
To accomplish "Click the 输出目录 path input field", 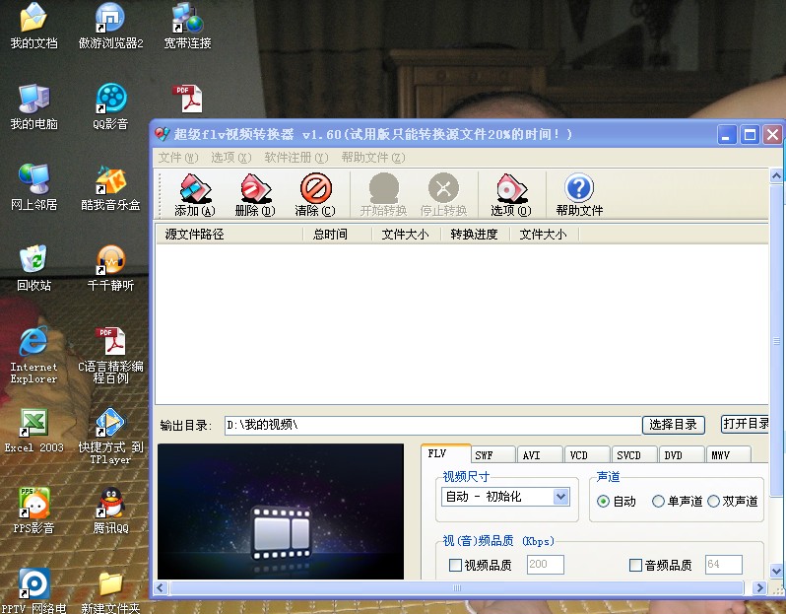I will 431,426.
